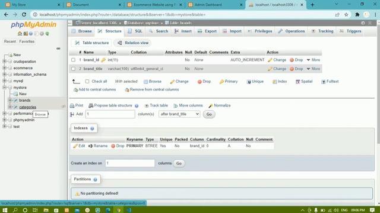Viewport: 380px width, 213px height.
Task: Click the Move columns icon
Action: click(x=176, y=105)
